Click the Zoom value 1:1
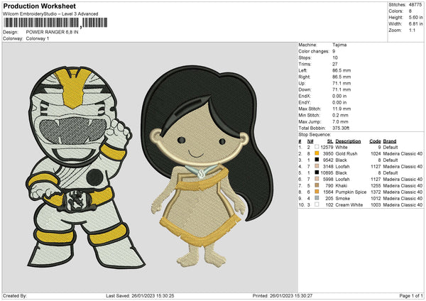This screenshot has height=301, width=426. (x=412, y=30)
